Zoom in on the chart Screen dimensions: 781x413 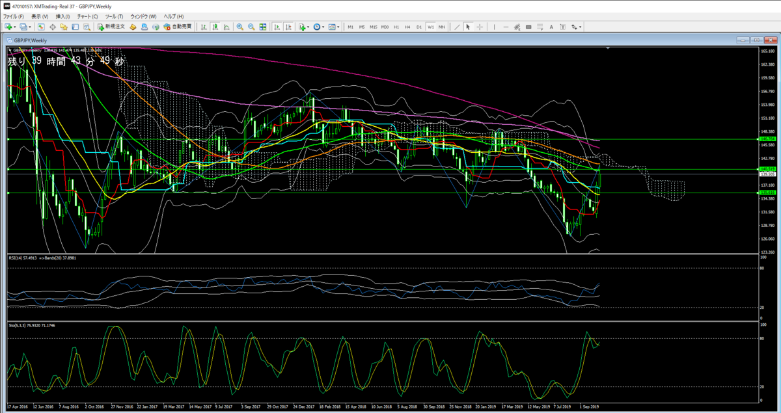(240, 27)
